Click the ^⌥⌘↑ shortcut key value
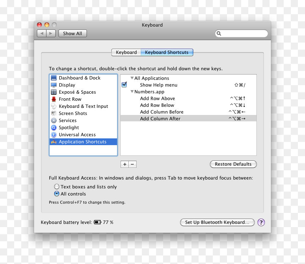The image size is (305, 264). (x=238, y=98)
